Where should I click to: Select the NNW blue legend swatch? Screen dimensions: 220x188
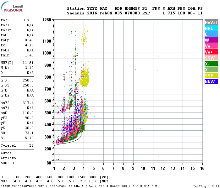[x=211, y=82]
